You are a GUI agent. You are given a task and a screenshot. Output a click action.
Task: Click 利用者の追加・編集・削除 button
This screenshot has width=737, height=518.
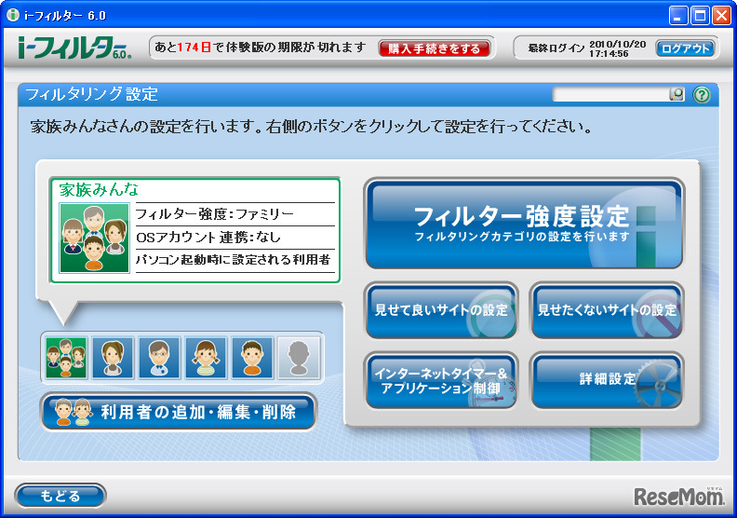[179, 412]
